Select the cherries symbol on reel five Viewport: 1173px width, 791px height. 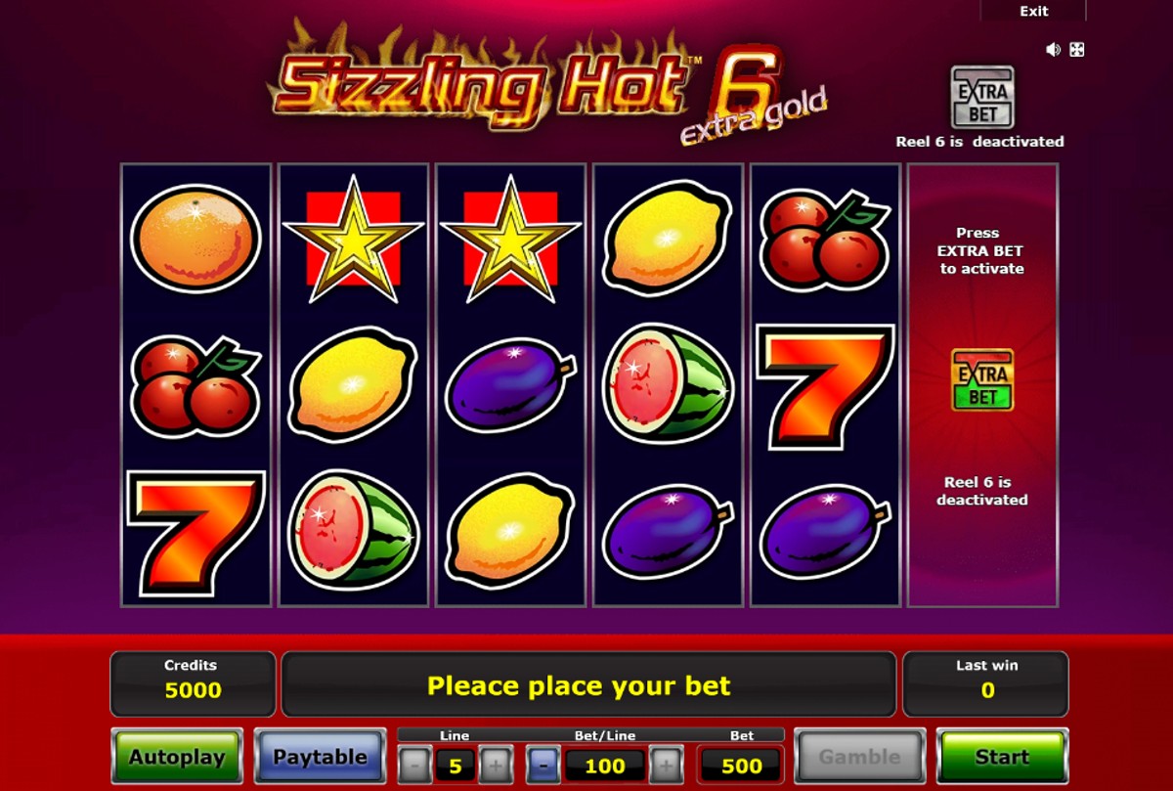coord(825,240)
